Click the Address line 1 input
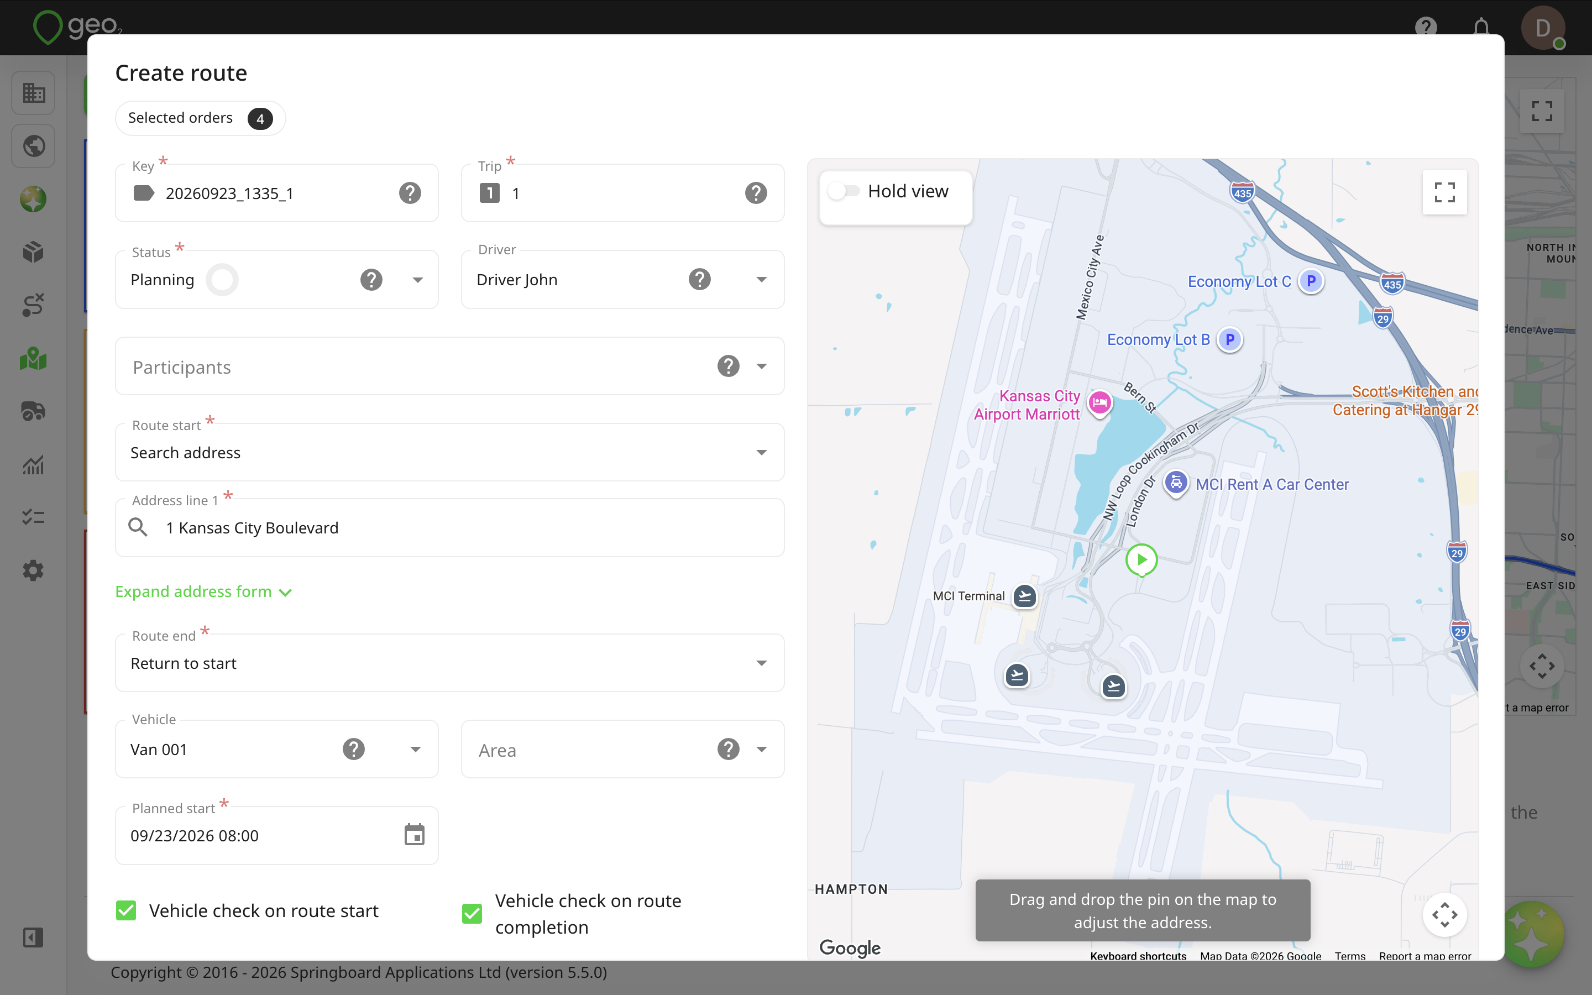The image size is (1592, 995). click(449, 528)
